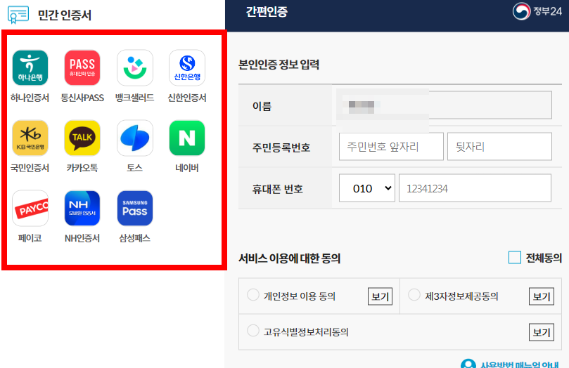
Task: Pick the 뱅크샐러드 certificate icon
Action: tap(135, 67)
